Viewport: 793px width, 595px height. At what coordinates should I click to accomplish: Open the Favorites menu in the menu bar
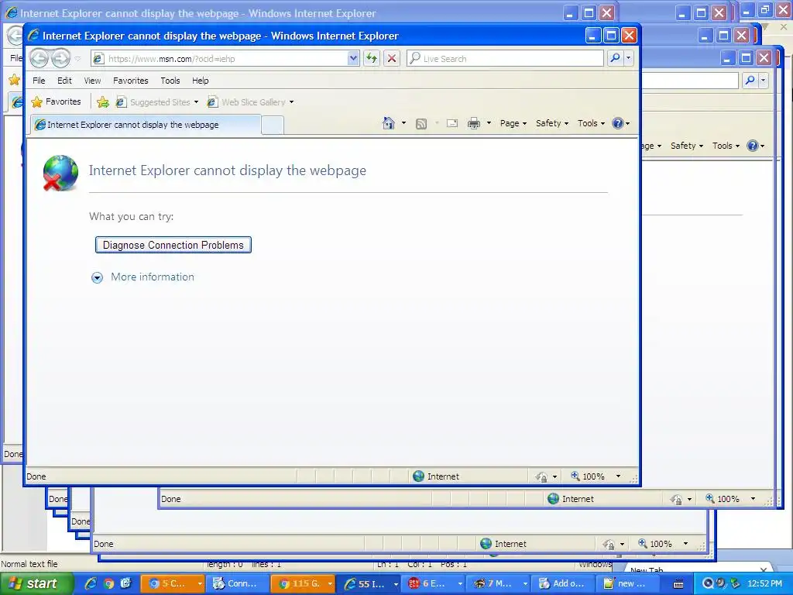pyautogui.click(x=130, y=81)
